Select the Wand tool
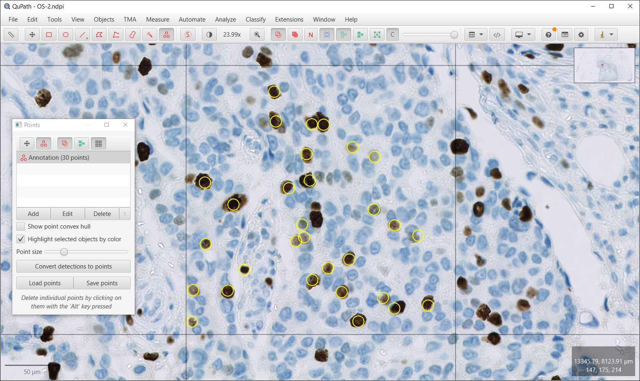640x381 pixels. tap(149, 35)
